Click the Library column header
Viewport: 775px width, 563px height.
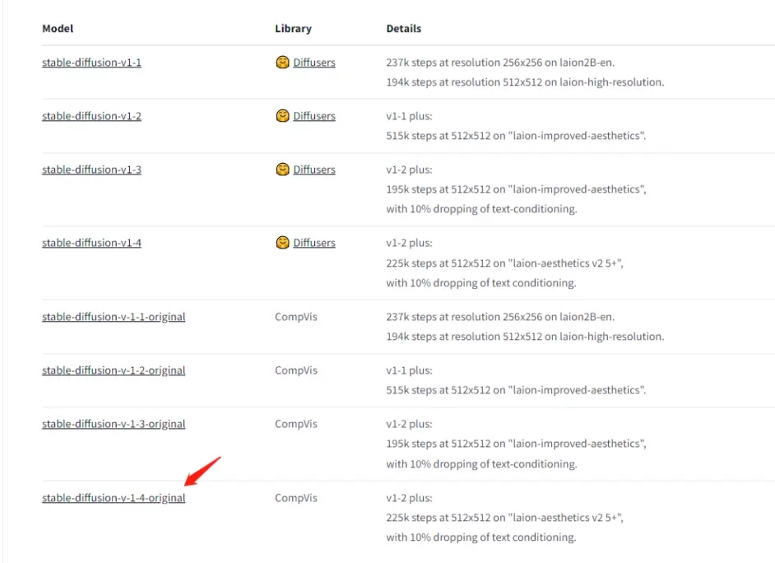tap(293, 29)
